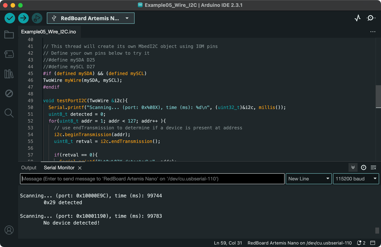
Task: Open the Serial Plotter waveform icon
Action: click(x=358, y=18)
